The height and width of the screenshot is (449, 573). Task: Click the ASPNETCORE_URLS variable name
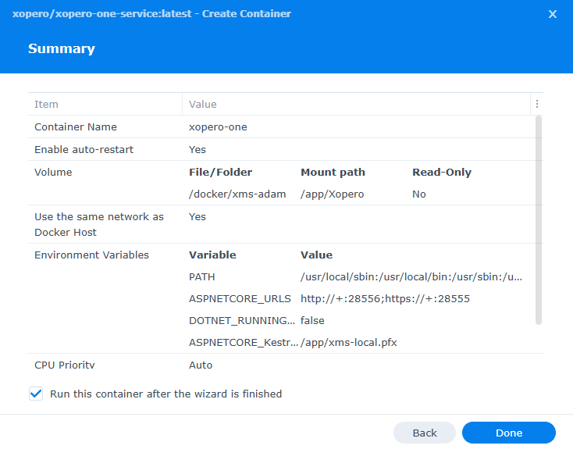[x=240, y=298]
